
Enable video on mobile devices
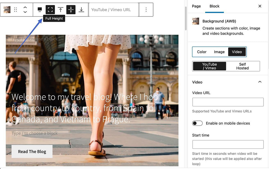[x=197, y=123]
